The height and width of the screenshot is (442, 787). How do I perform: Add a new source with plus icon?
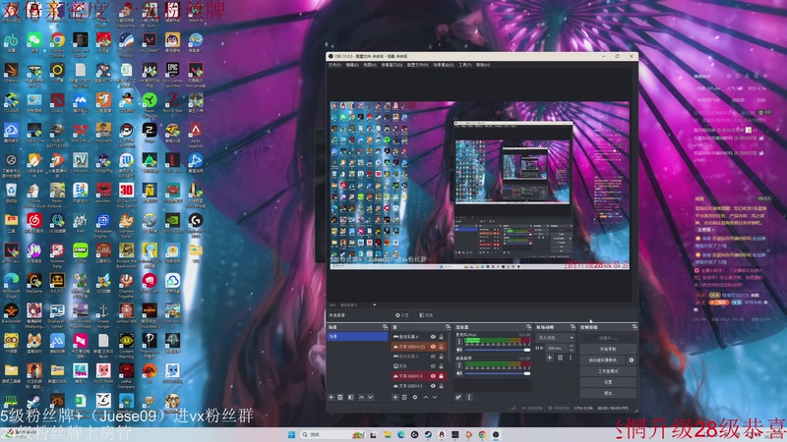coord(395,398)
